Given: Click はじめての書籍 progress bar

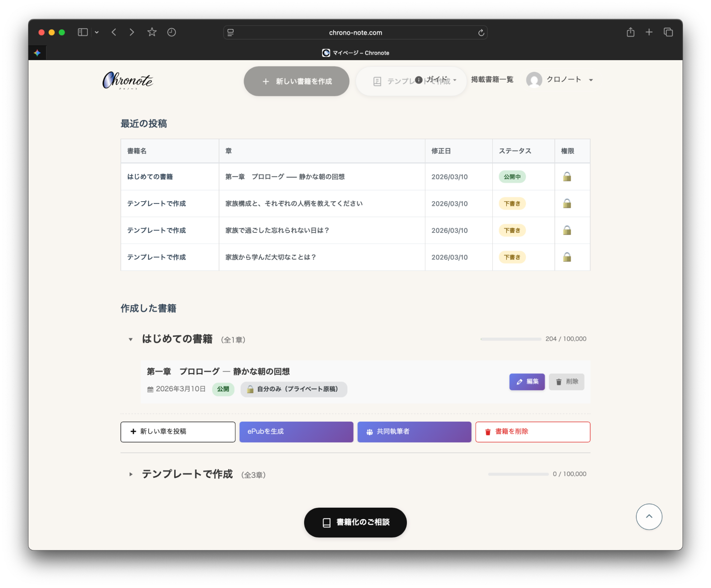Looking at the screenshot, I should click(x=511, y=339).
